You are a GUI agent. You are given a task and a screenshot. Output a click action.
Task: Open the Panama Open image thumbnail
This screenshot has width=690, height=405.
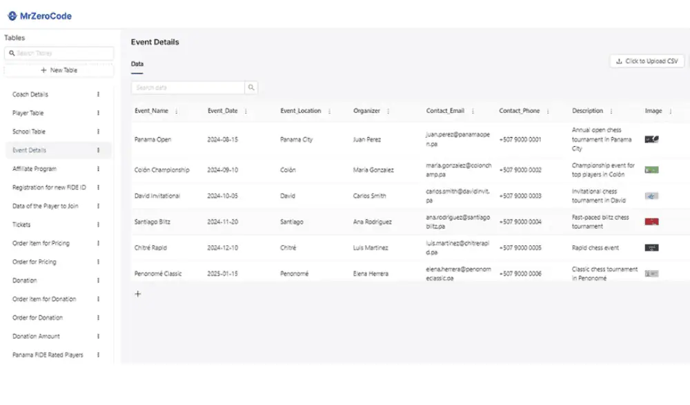pyautogui.click(x=651, y=139)
